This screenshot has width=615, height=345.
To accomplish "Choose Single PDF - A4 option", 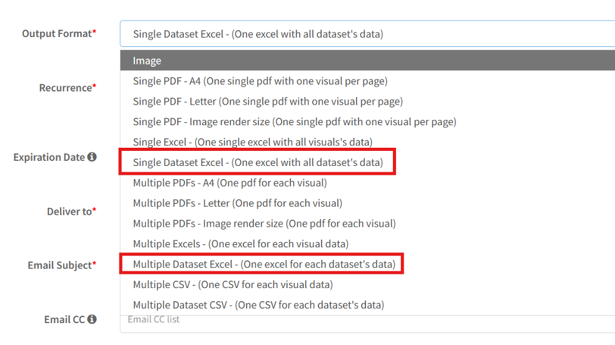I will [260, 81].
